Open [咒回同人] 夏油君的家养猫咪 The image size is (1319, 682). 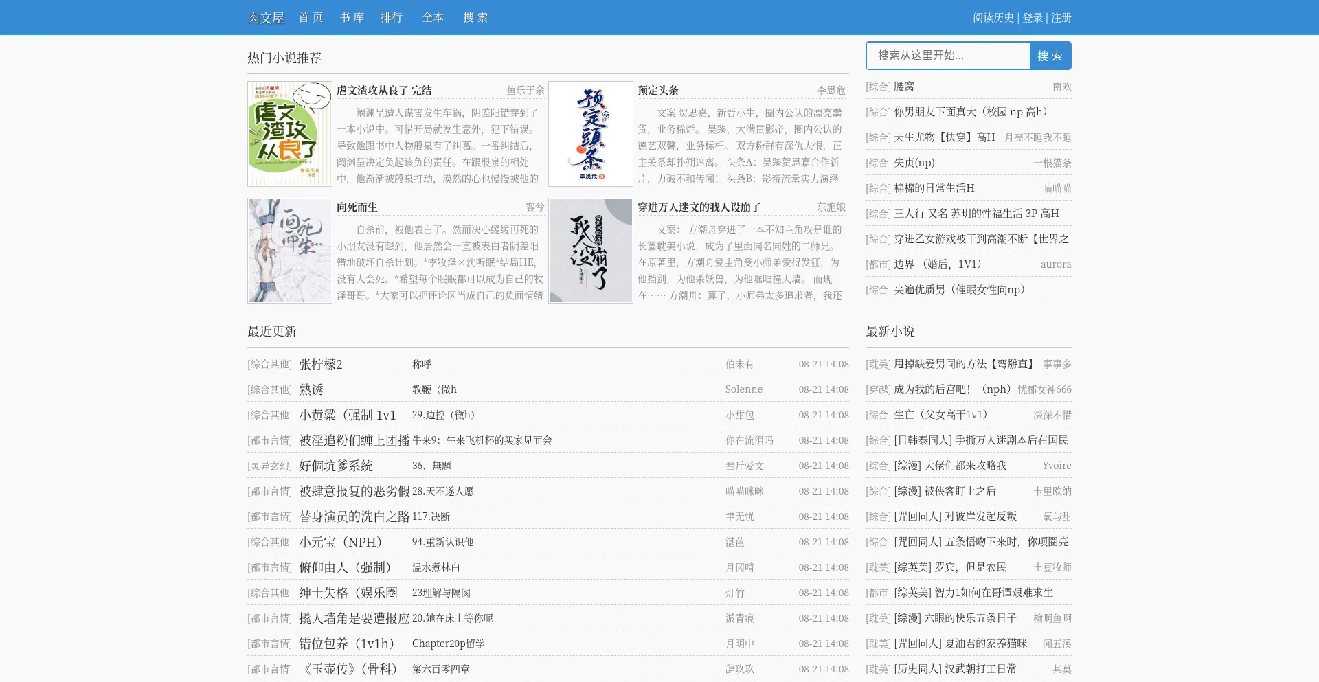coord(960,644)
